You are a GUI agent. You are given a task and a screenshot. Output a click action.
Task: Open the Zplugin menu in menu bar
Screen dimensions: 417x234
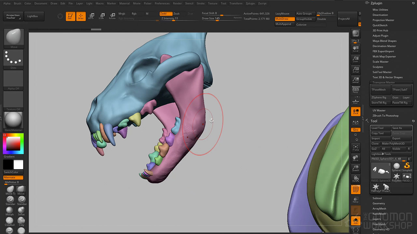pyautogui.click(x=250, y=4)
